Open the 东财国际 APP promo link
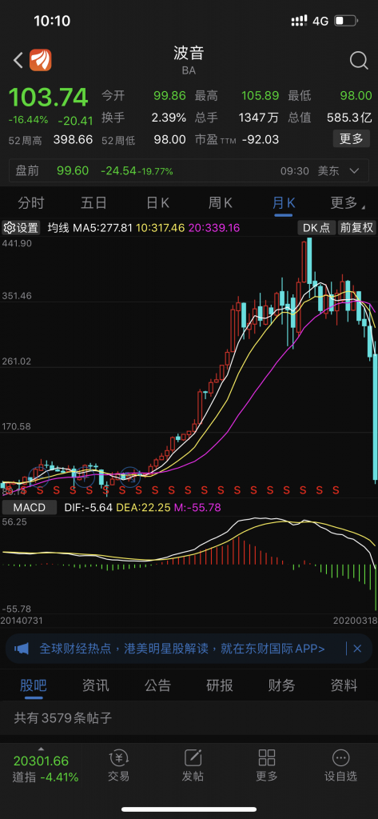Viewport: 378px width, 819px height. pos(182,649)
